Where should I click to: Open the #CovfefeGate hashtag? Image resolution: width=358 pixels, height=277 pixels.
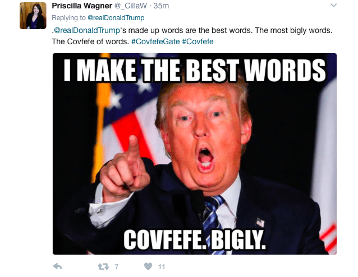click(x=155, y=41)
